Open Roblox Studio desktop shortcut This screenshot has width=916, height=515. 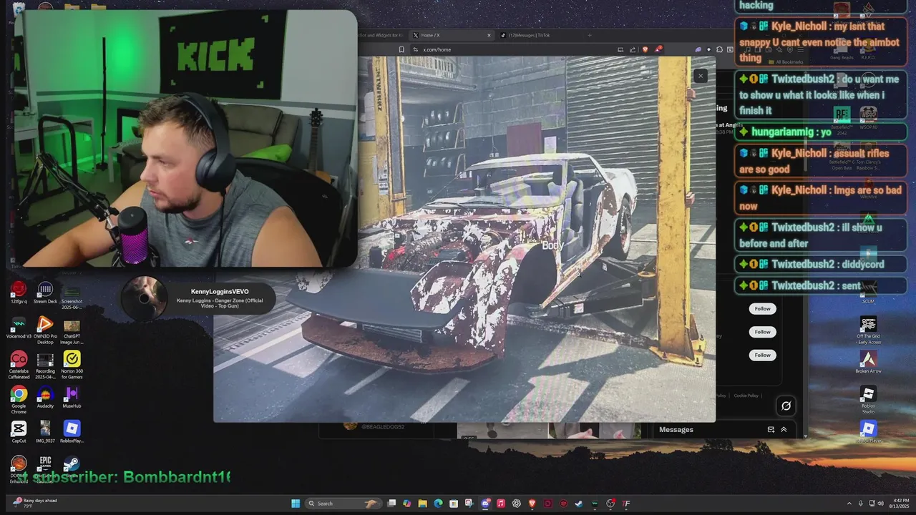coord(868,400)
